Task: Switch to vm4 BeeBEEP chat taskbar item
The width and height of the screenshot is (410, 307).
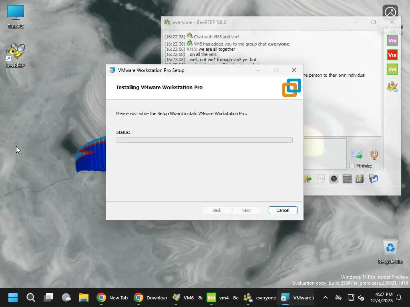Action: pos(223,297)
